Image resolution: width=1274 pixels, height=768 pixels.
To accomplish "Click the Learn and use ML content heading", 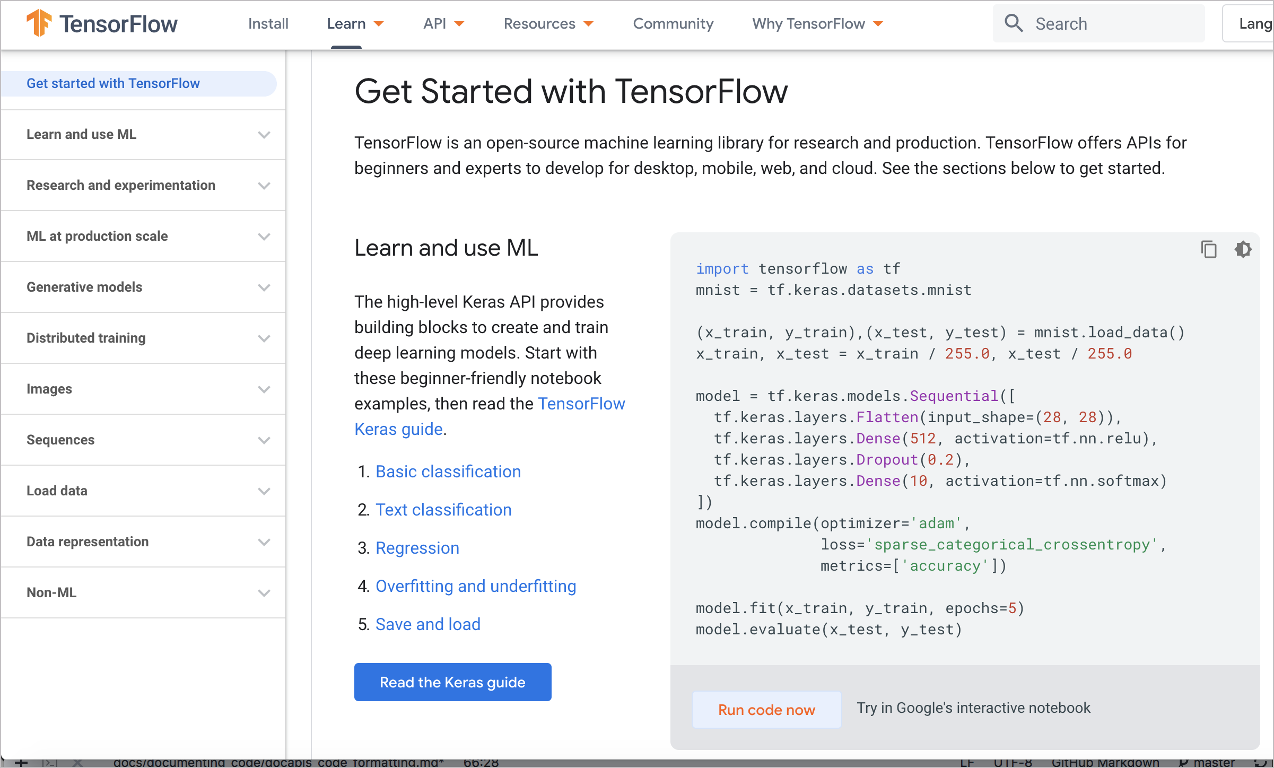I will [x=446, y=248].
